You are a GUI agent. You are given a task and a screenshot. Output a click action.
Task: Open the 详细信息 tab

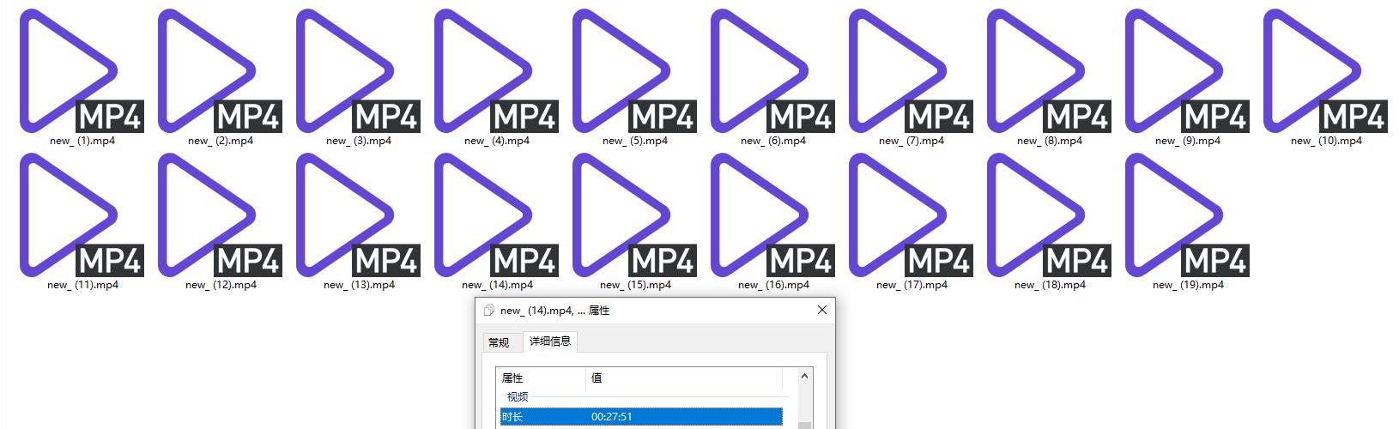coord(549,341)
